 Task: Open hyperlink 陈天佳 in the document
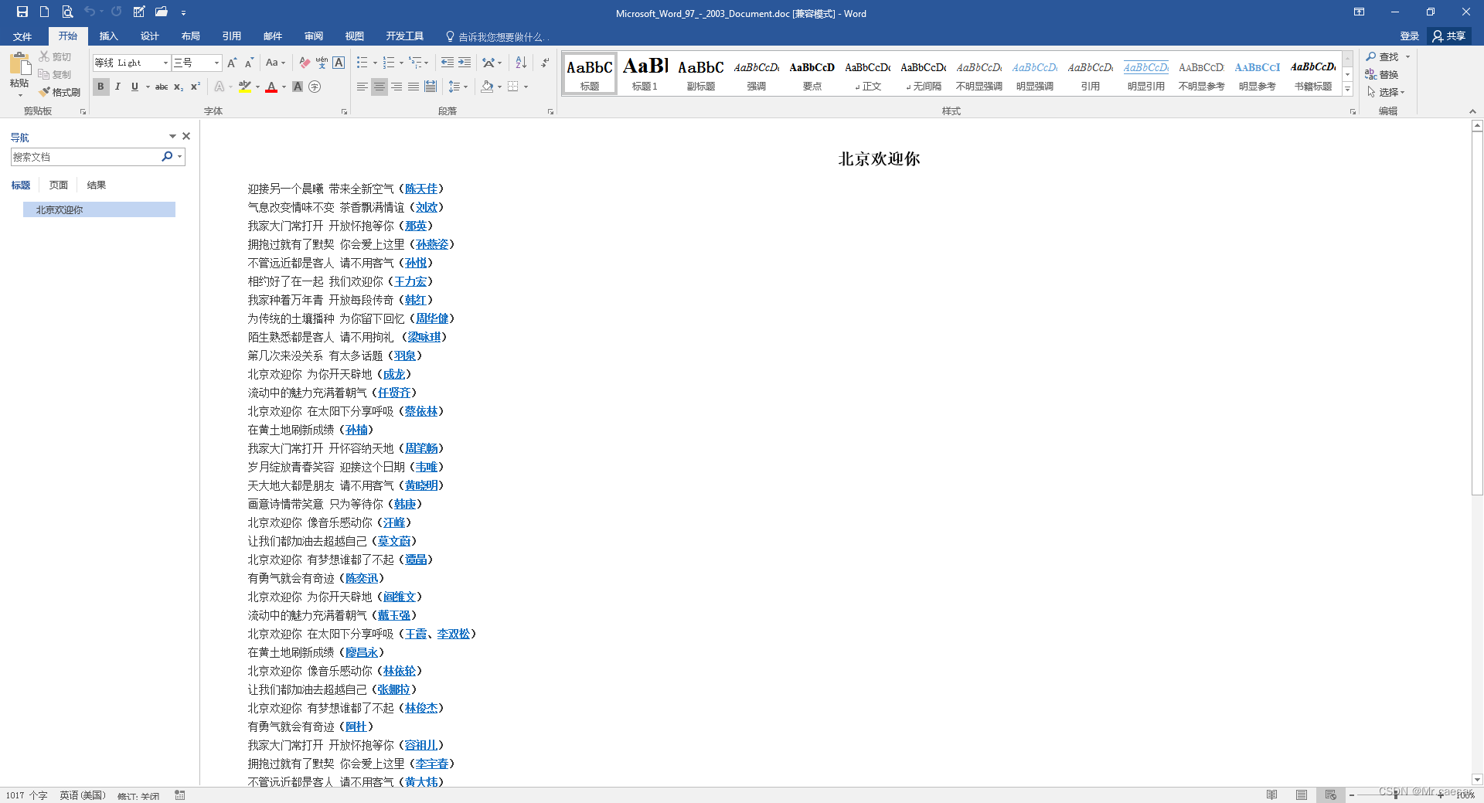pyautogui.click(x=421, y=189)
